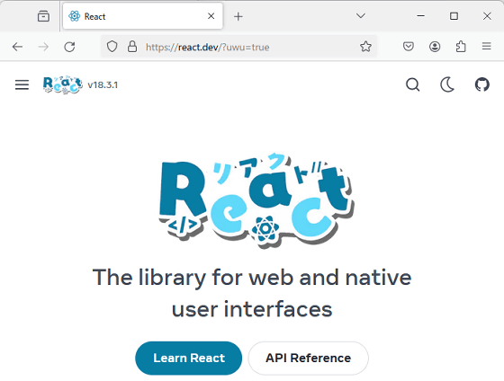Click the tracking protection shield icon
Screen dimensions: 504x381
click(112, 47)
